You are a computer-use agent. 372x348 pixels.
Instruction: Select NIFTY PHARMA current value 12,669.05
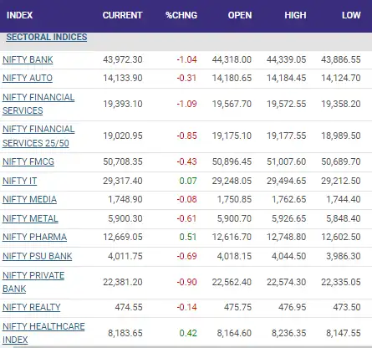pyautogui.click(x=123, y=237)
